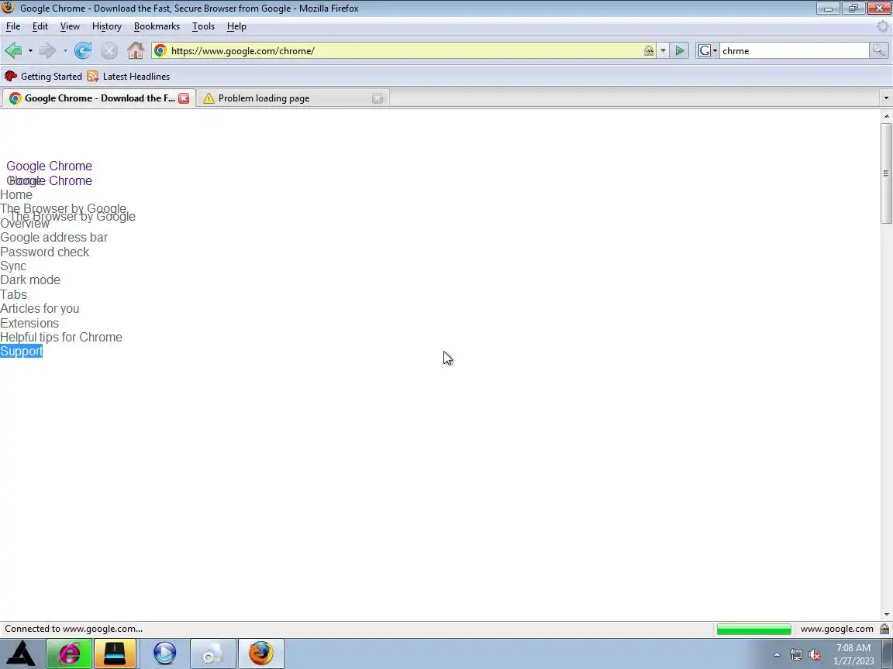This screenshot has width=893, height=669.
Task: Open the Getting Started bookmark
Action: (x=43, y=76)
